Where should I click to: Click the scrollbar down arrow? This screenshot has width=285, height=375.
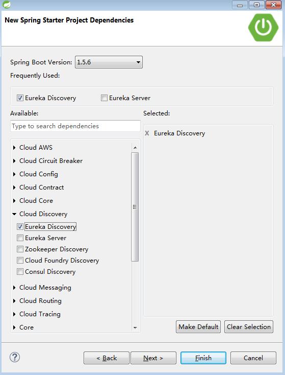click(x=135, y=327)
